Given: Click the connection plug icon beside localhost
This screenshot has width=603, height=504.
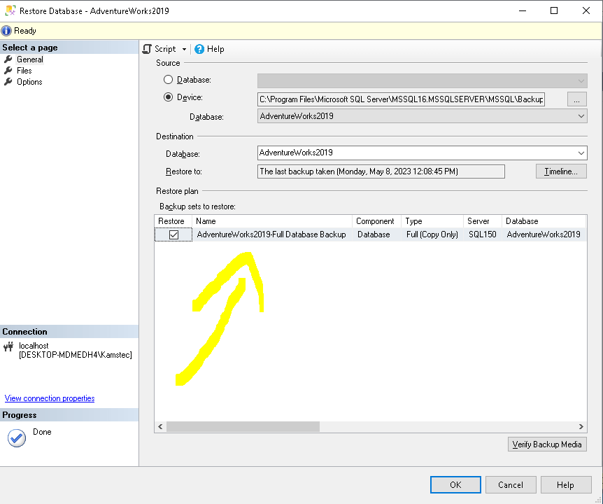Looking at the screenshot, I should pyautogui.click(x=8, y=346).
